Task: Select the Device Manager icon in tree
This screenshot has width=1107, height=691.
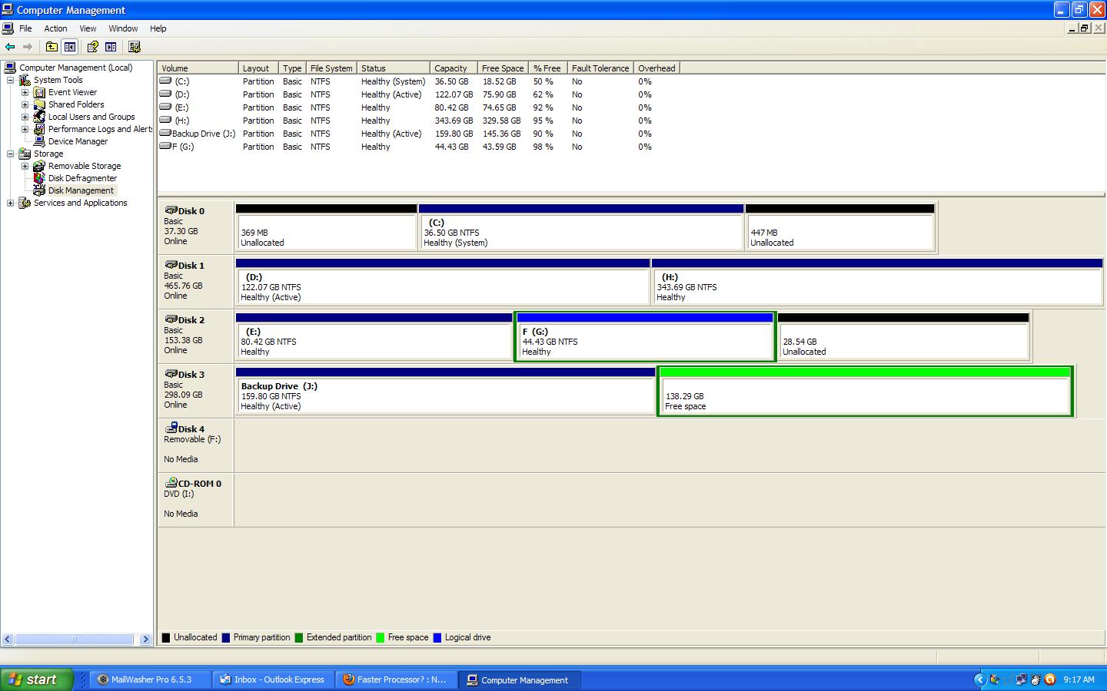Action: [x=39, y=141]
